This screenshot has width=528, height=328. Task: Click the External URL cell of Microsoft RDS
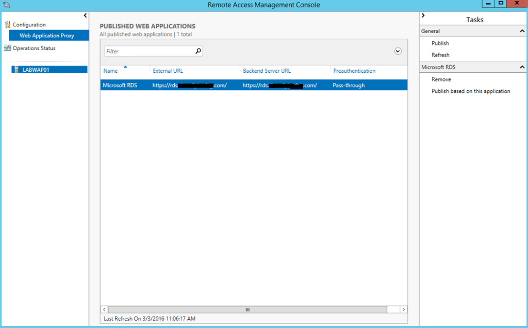click(x=190, y=85)
